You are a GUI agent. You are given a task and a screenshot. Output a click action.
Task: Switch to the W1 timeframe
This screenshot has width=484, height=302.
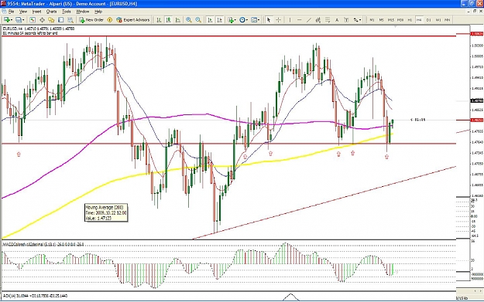[x=438, y=20]
